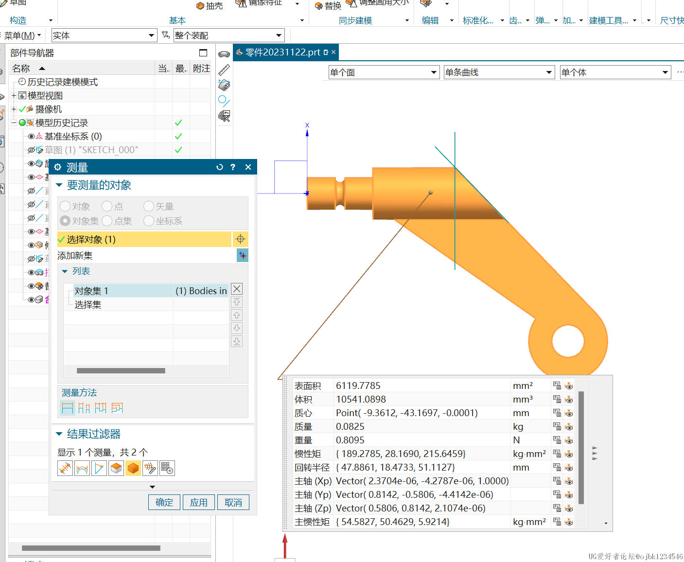Viewport: 684px width, 562px height.
Task: Click the select object crosshair icon
Action: tap(240, 239)
